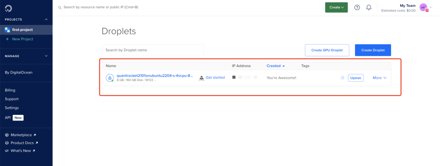Click the Create GPU Droplet button
Screen dimensions: 440x166
tap(327, 50)
